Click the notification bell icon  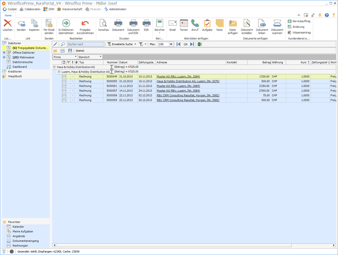coord(320,15)
